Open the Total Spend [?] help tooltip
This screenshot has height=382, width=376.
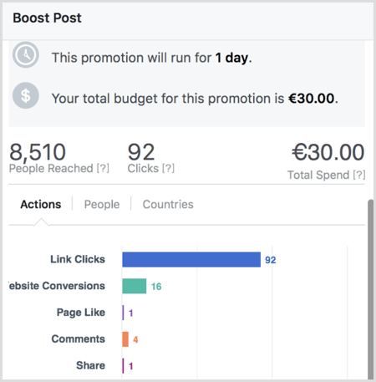359,175
